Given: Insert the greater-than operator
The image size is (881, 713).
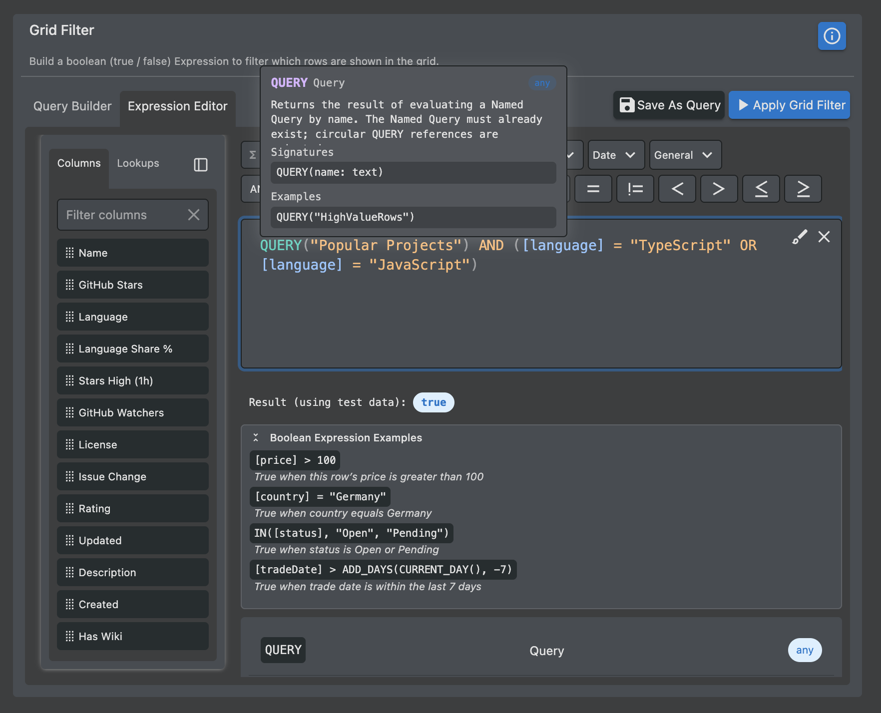Looking at the screenshot, I should tap(719, 189).
